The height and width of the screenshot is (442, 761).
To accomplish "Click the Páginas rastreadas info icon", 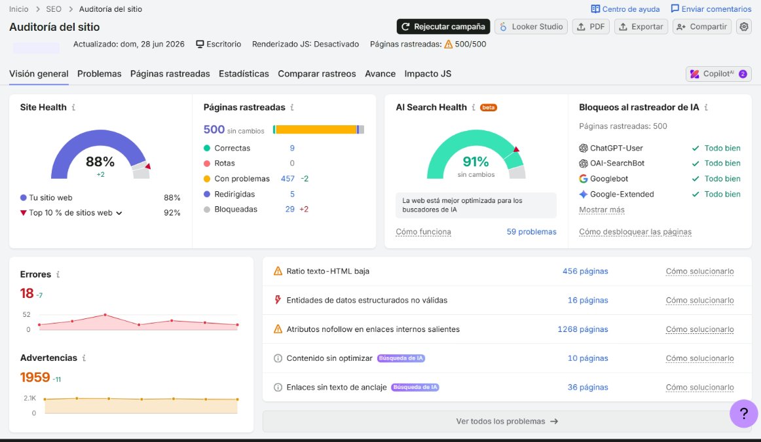I will coord(291,107).
